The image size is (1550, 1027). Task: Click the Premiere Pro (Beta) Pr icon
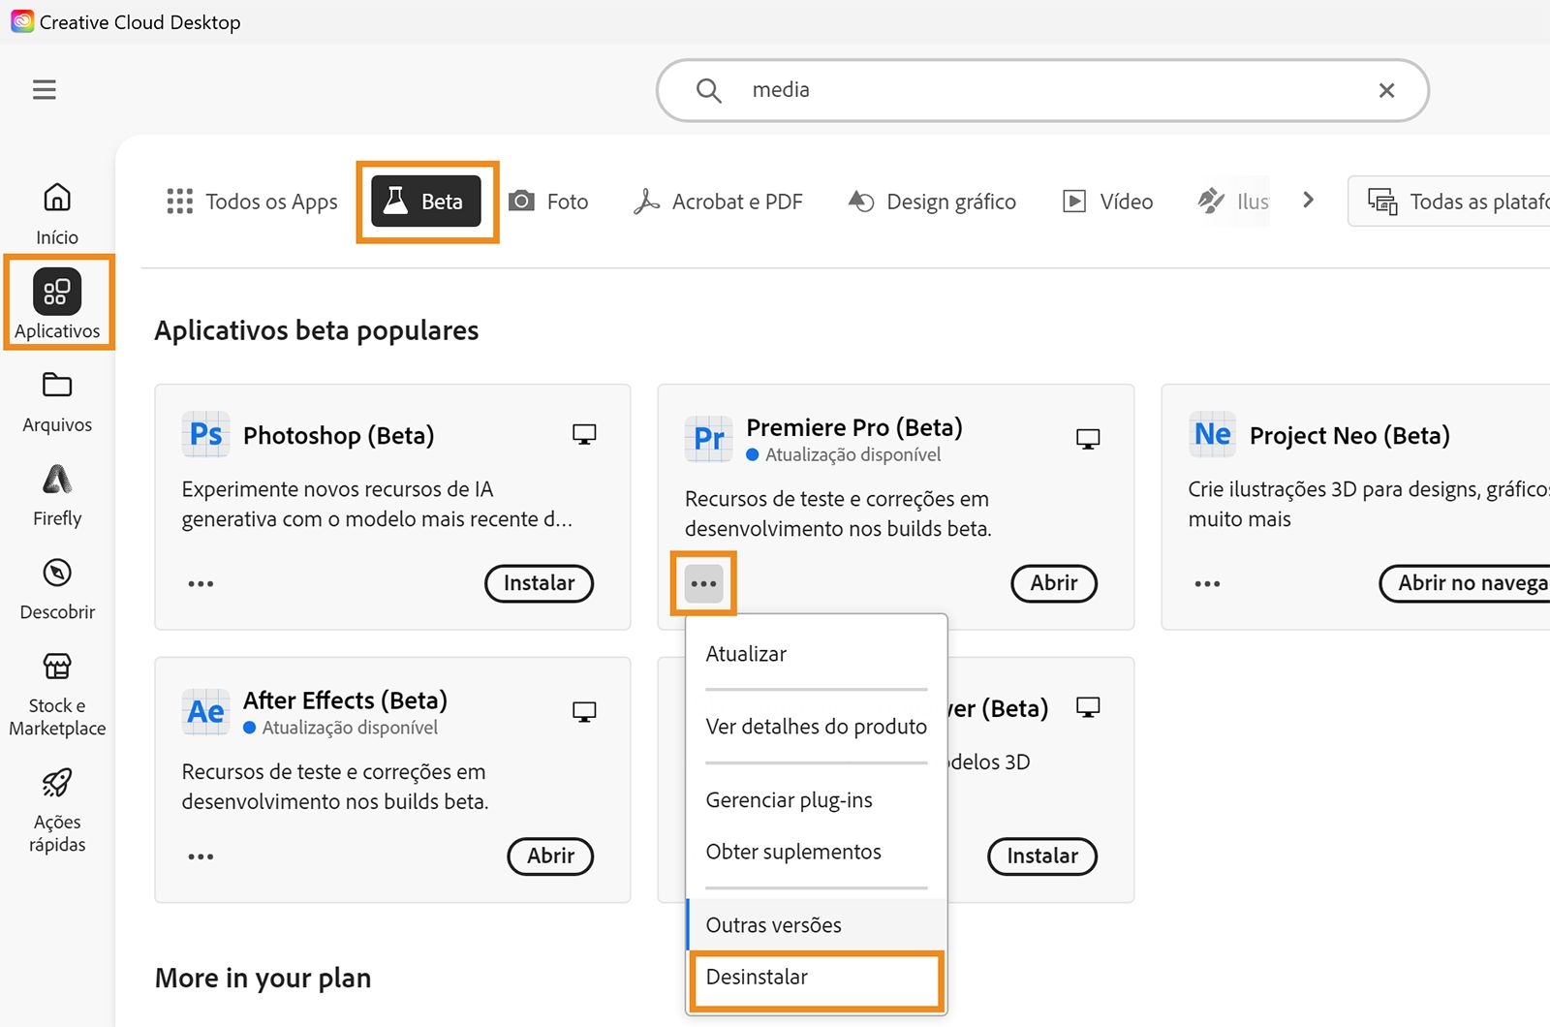pos(709,439)
